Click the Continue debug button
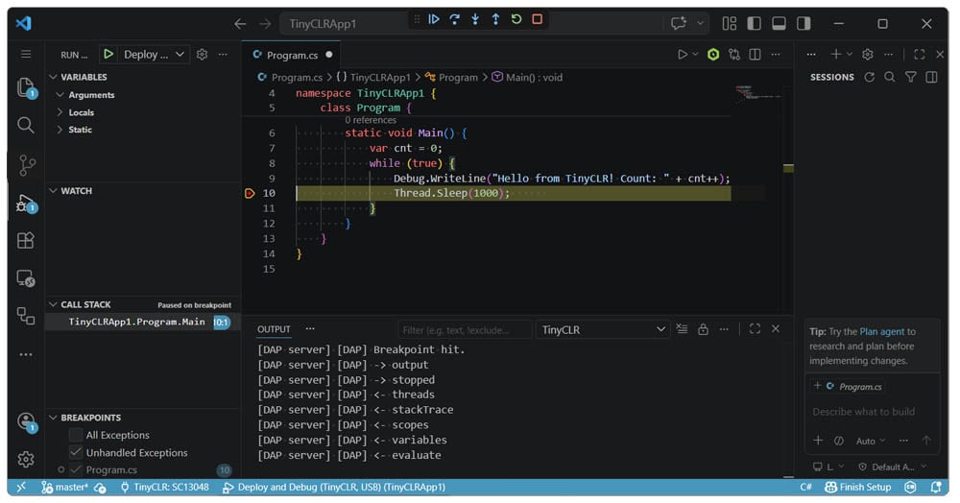 (x=434, y=19)
